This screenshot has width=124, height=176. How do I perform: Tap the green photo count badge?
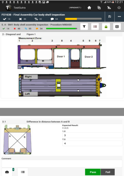13,170
